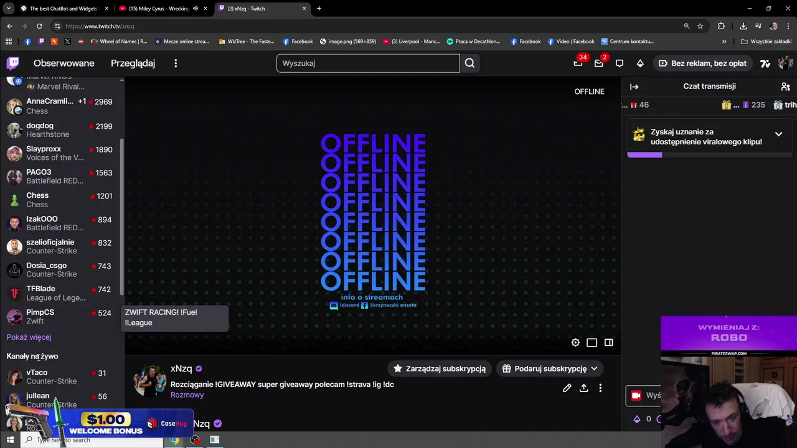The height and width of the screenshot is (448, 797).
Task: Collapse the chat panel with arrow icon
Action: (x=634, y=86)
